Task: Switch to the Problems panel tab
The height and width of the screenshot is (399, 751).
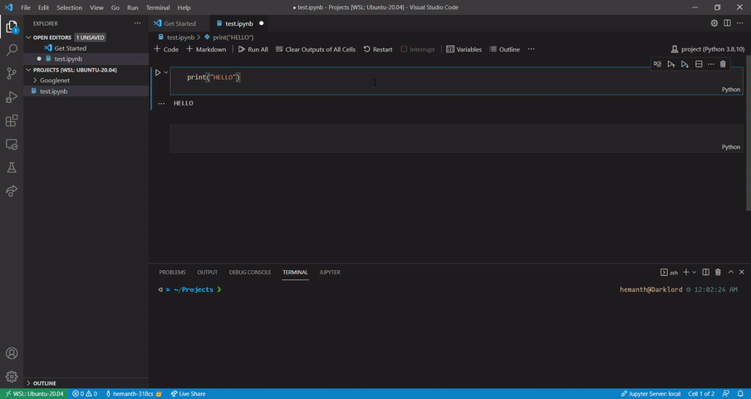Action: (173, 272)
